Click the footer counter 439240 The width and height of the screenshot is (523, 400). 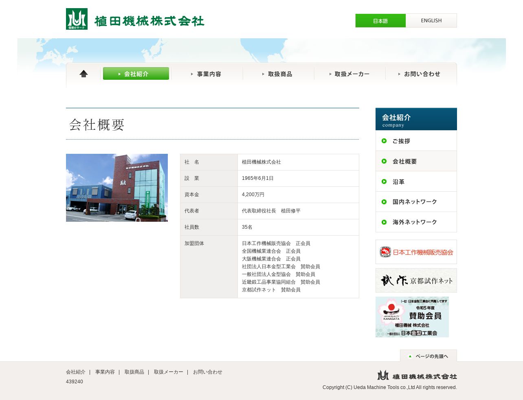[75, 382]
